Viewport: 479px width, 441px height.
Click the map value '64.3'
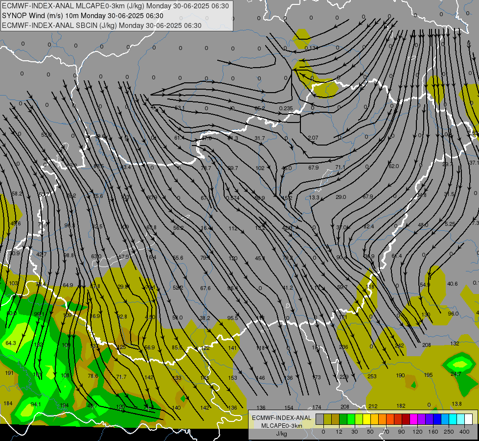click(11, 343)
